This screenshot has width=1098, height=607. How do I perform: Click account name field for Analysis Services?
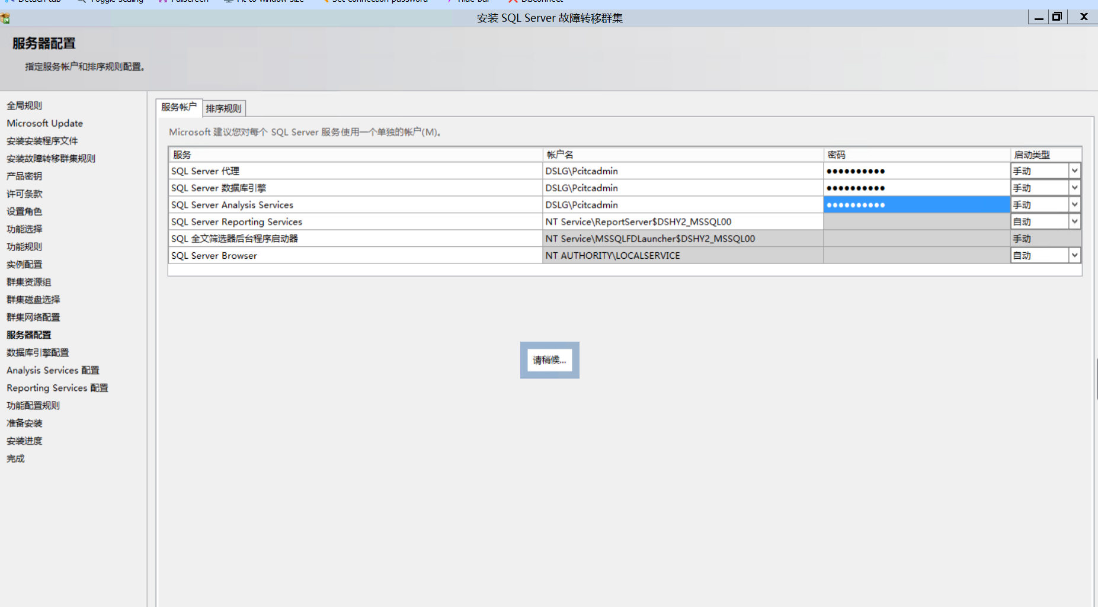[683, 205]
